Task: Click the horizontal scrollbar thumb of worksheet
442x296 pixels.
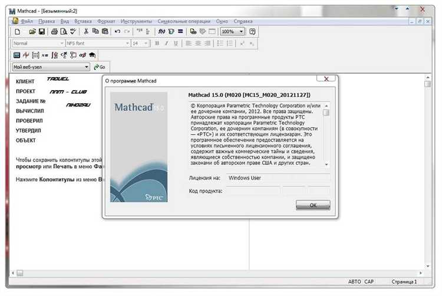Action: (20, 273)
